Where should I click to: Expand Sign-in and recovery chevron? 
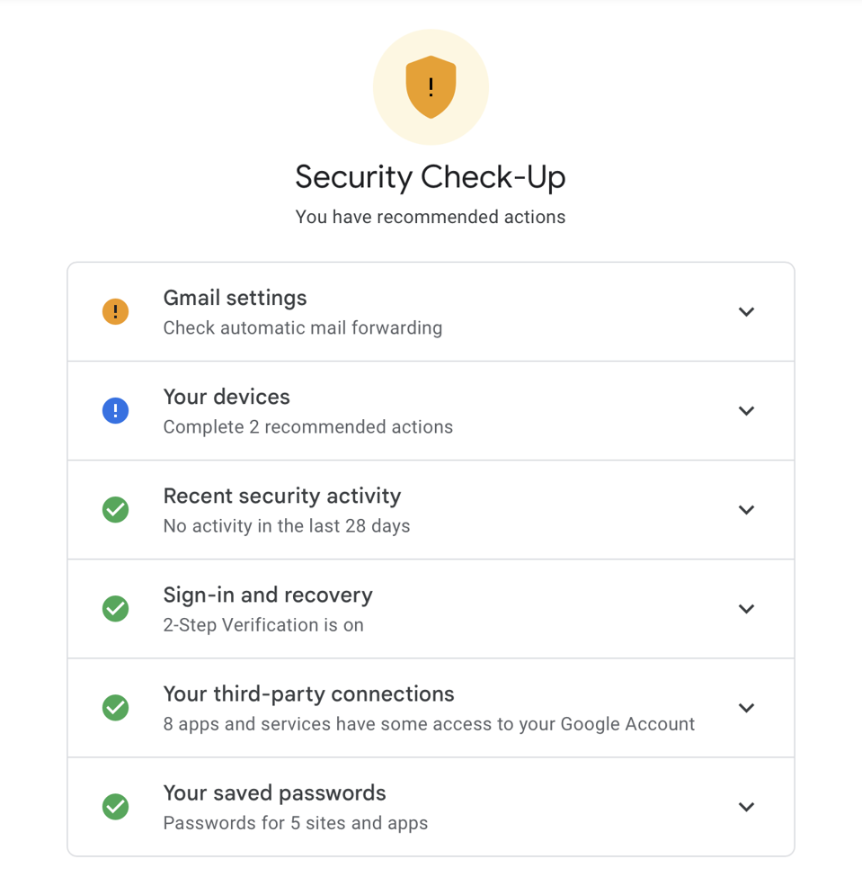746,609
